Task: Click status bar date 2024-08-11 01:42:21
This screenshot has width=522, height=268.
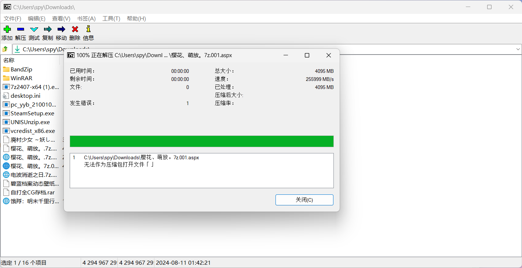Action: point(183,263)
